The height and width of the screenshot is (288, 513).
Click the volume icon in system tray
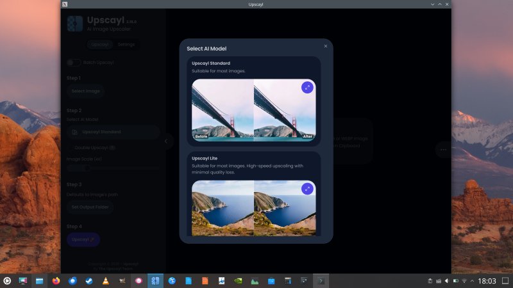point(447,281)
